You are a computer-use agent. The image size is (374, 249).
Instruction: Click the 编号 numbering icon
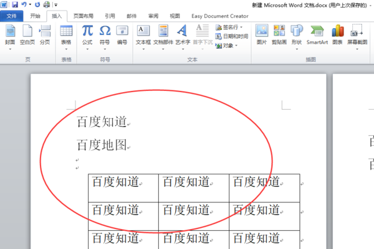pos(122,35)
